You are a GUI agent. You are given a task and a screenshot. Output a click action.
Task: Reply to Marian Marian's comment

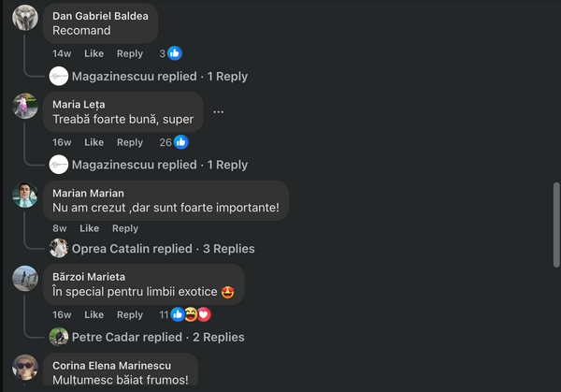tap(125, 228)
